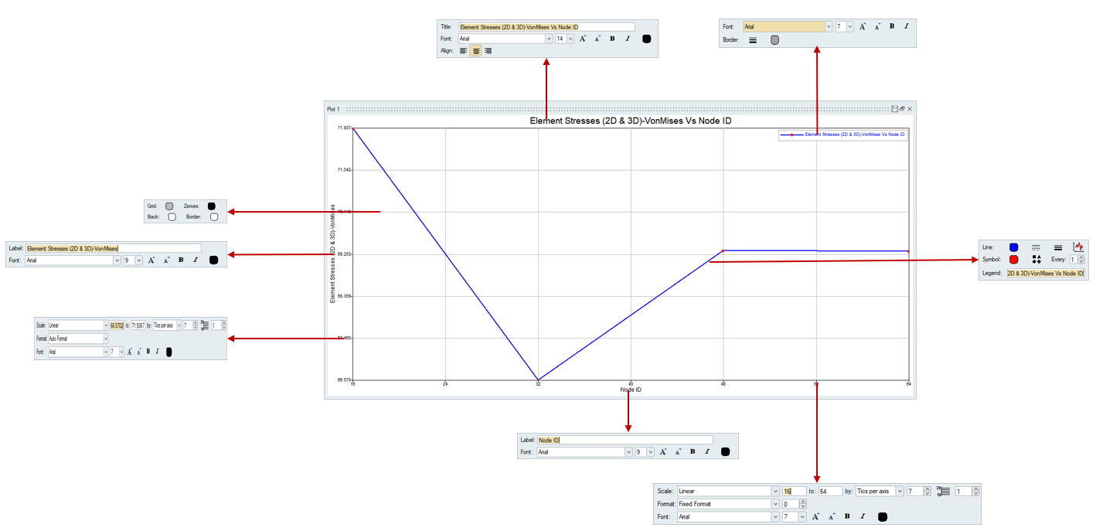
Task: Choose the curve symbol shape icon
Action: 1036,260
